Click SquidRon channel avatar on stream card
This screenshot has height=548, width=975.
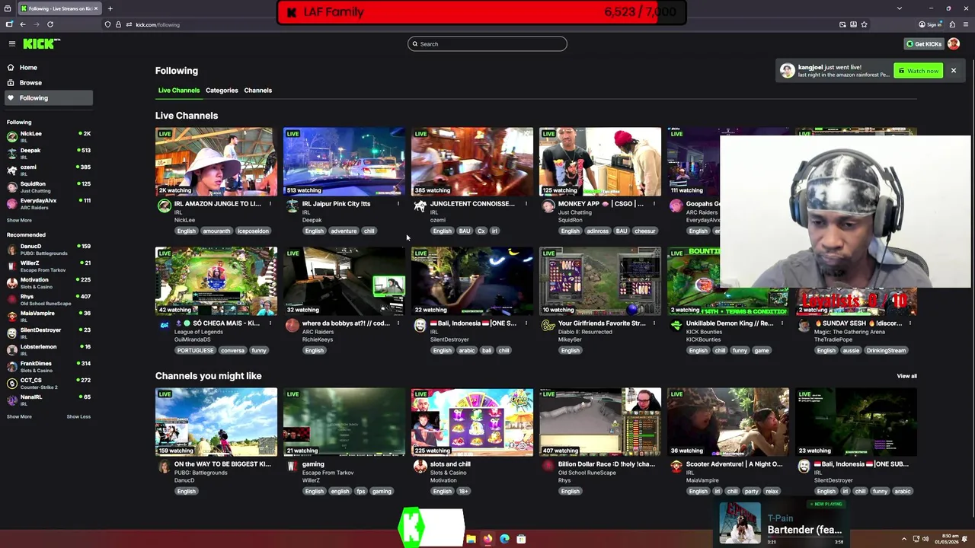coord(548,206)
